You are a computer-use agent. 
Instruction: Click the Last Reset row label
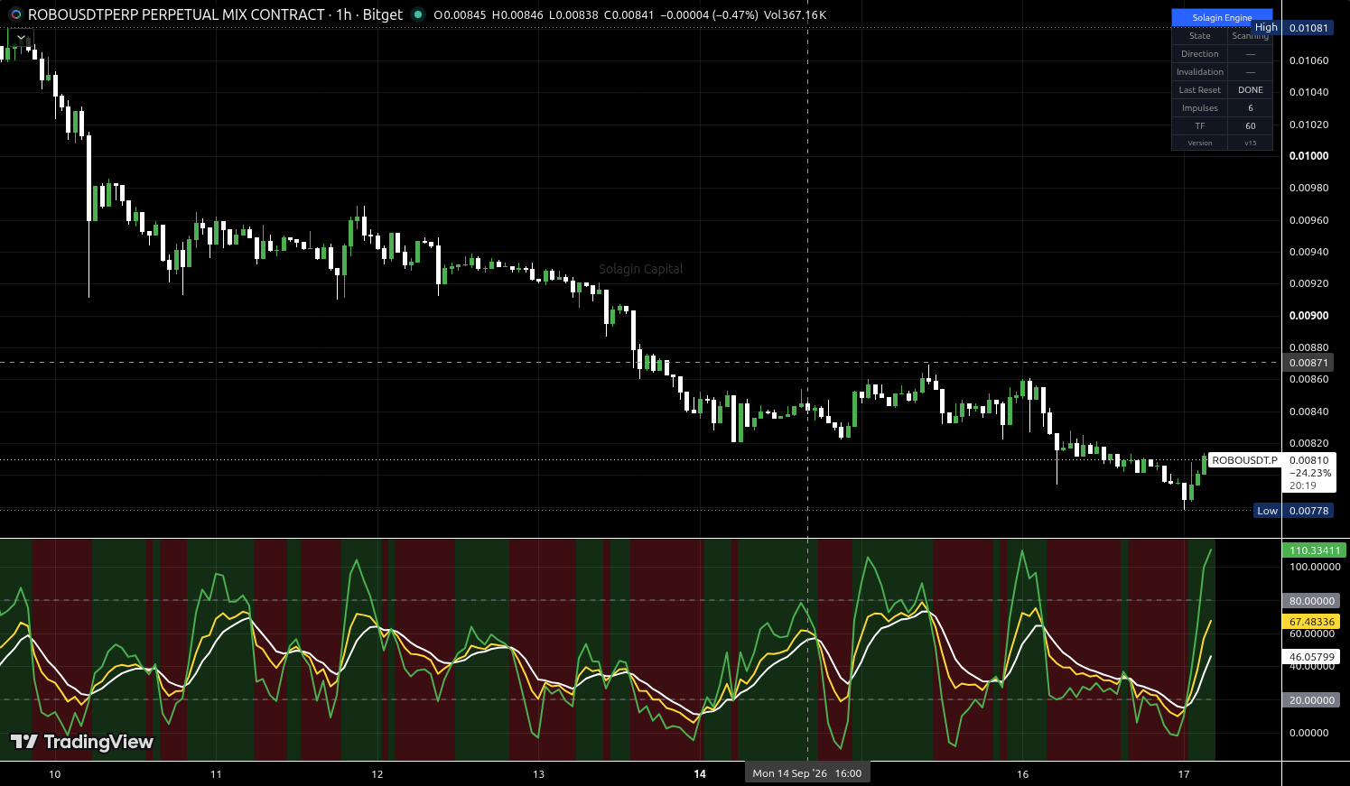pyautogui.click(x=1200, y=90)
